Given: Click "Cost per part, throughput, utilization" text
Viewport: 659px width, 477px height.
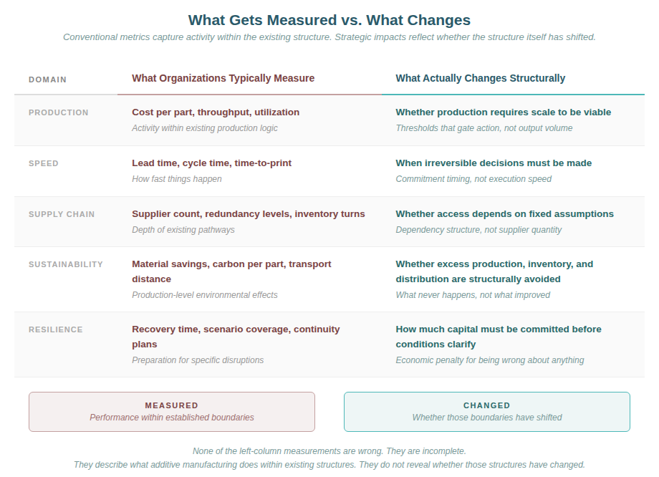Looking at the screenshot, I should [216, 112].
